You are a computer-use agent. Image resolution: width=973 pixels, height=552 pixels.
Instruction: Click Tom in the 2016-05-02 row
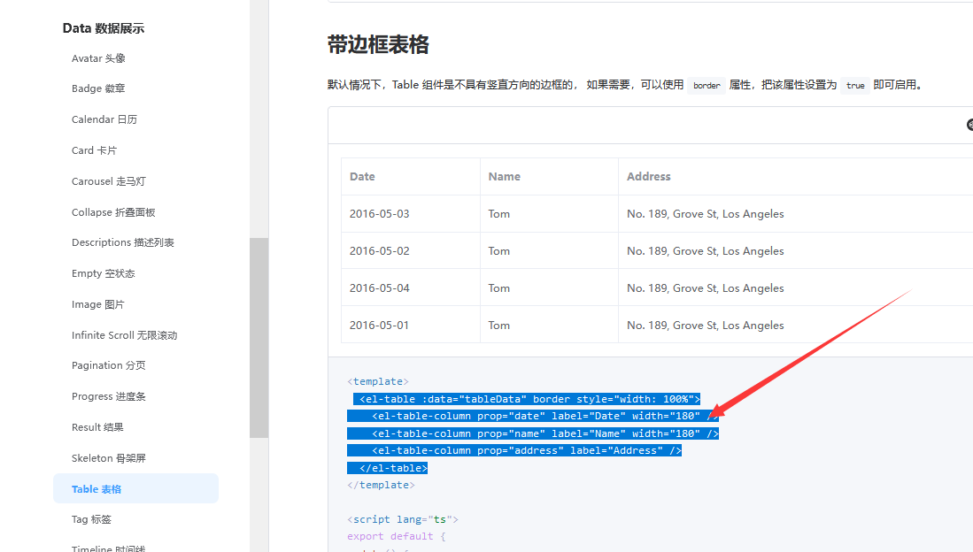(549, 251)
